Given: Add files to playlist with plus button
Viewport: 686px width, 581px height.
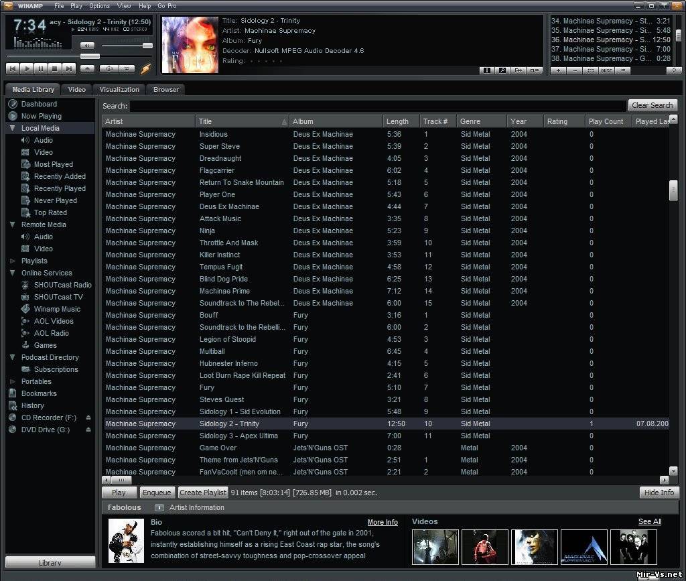Looking at the screenshot, I should [x=558, y=70].
